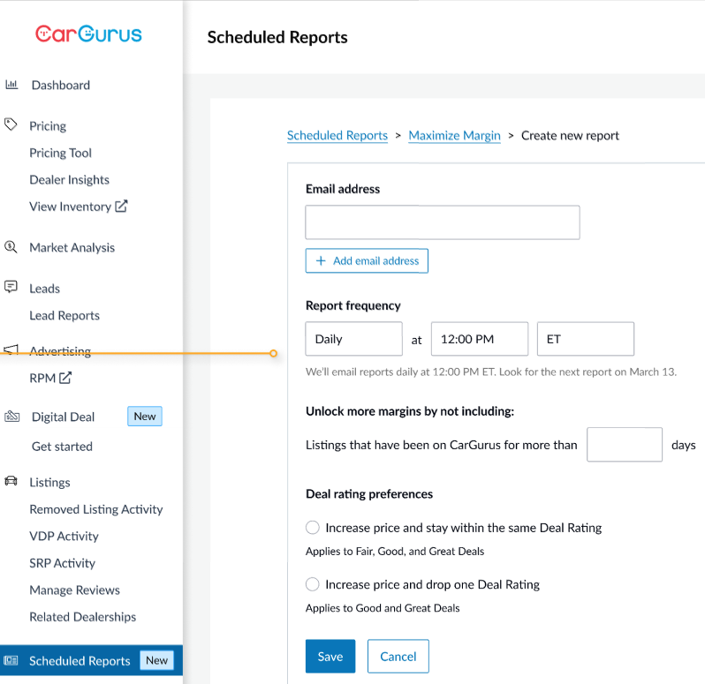
Task: Click the Listings car icon
Action: [x=11, y=481]
